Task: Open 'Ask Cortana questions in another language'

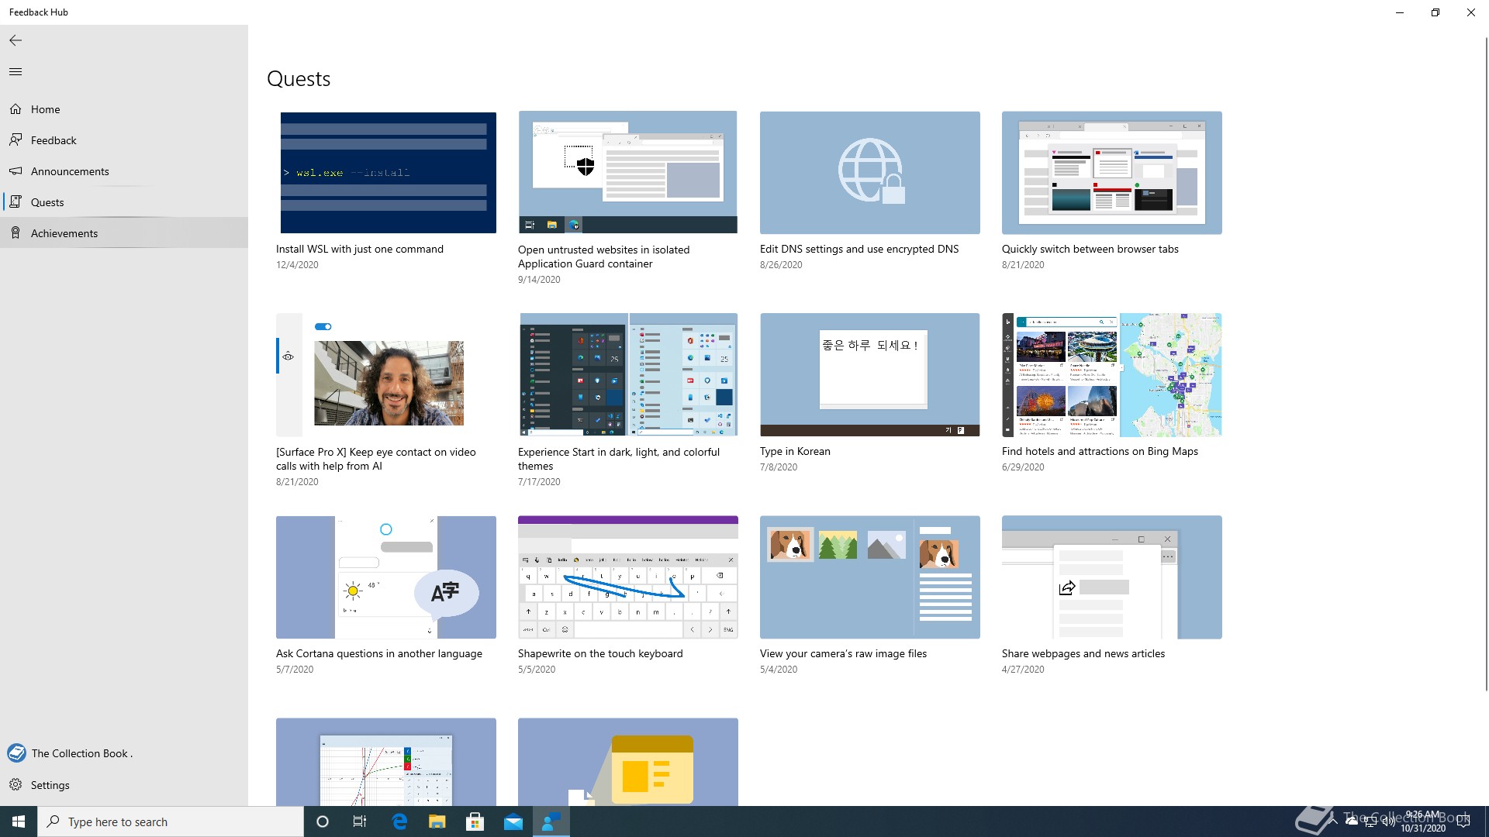Action: (379, 653)
